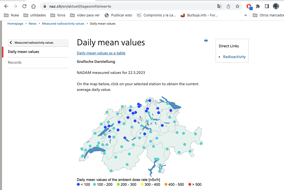The image size is (284, 190).
Task: Click the browser reload button
Action: pyautogui.click(x=24, y=6)
